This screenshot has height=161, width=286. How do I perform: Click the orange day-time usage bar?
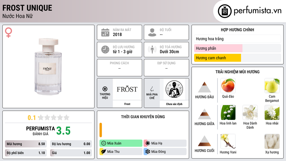click(x=101, y=130)
